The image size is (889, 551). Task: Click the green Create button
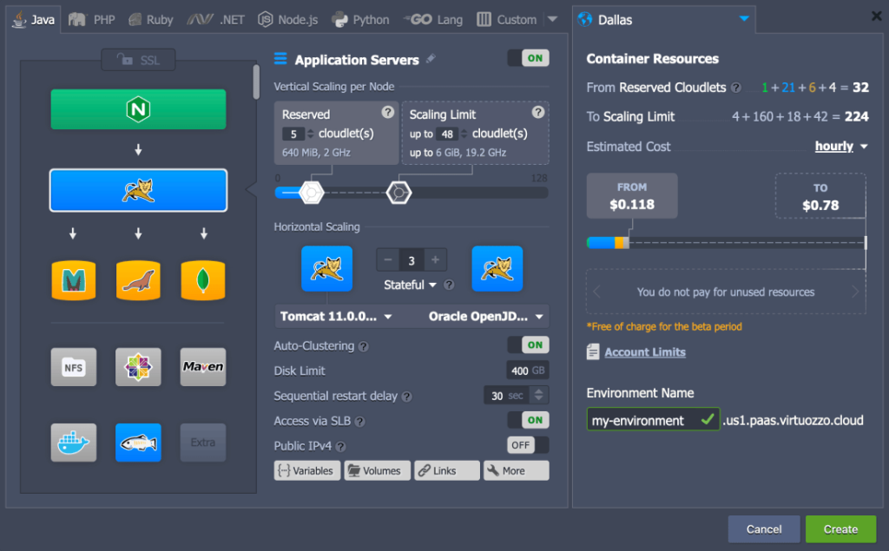(x=840, y=528)
